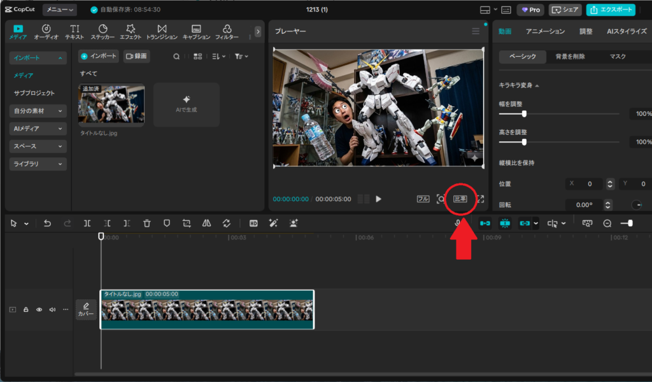
Task: Click the 録画 record button
Action: coord(136,57)
